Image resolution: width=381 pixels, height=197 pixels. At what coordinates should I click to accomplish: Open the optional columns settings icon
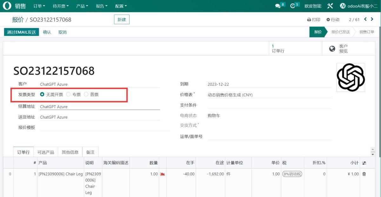click(364, 163)
